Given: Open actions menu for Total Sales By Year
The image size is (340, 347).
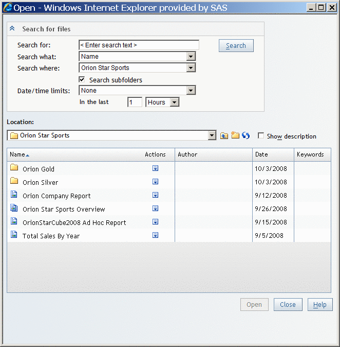Looking at the screenshot, I should point(155,235).
